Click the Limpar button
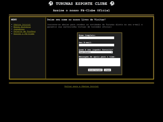This screenshot has width=163, height=122. [107, 70]
